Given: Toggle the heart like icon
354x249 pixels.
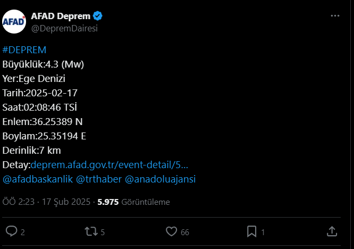Looking at the screenshot, I should click(171, 231).
